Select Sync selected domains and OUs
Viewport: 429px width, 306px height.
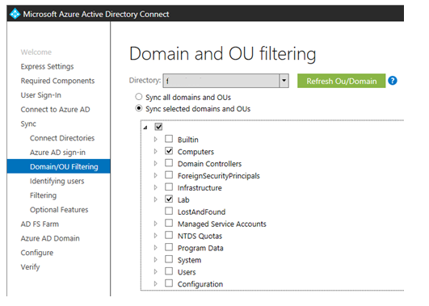point(139,108)
